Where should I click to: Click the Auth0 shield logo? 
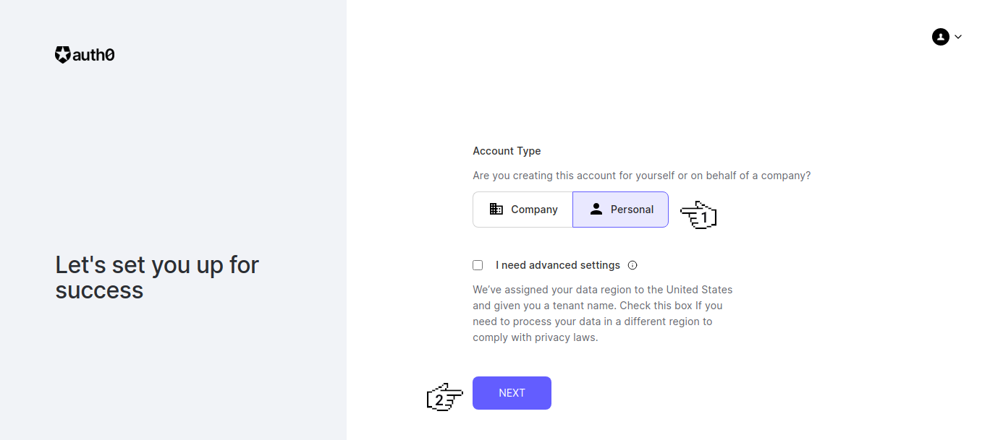pyautogui.click(x=62, y=54)
